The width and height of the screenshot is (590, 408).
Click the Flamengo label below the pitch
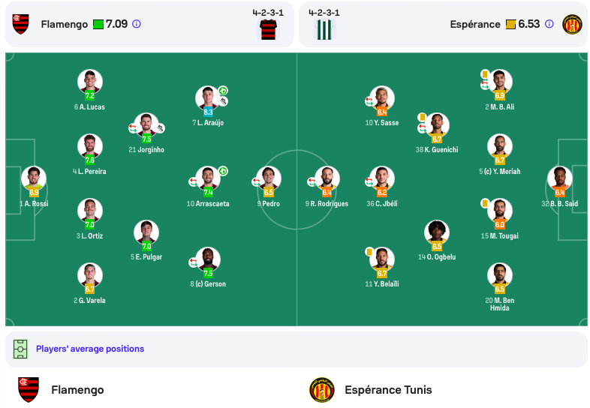point(77,390)
